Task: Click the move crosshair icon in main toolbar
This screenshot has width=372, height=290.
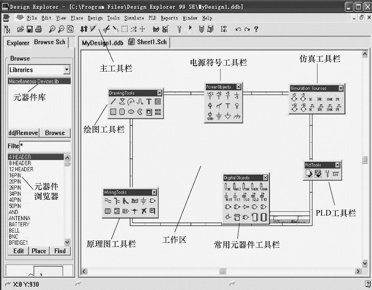Action: point(142,29)
